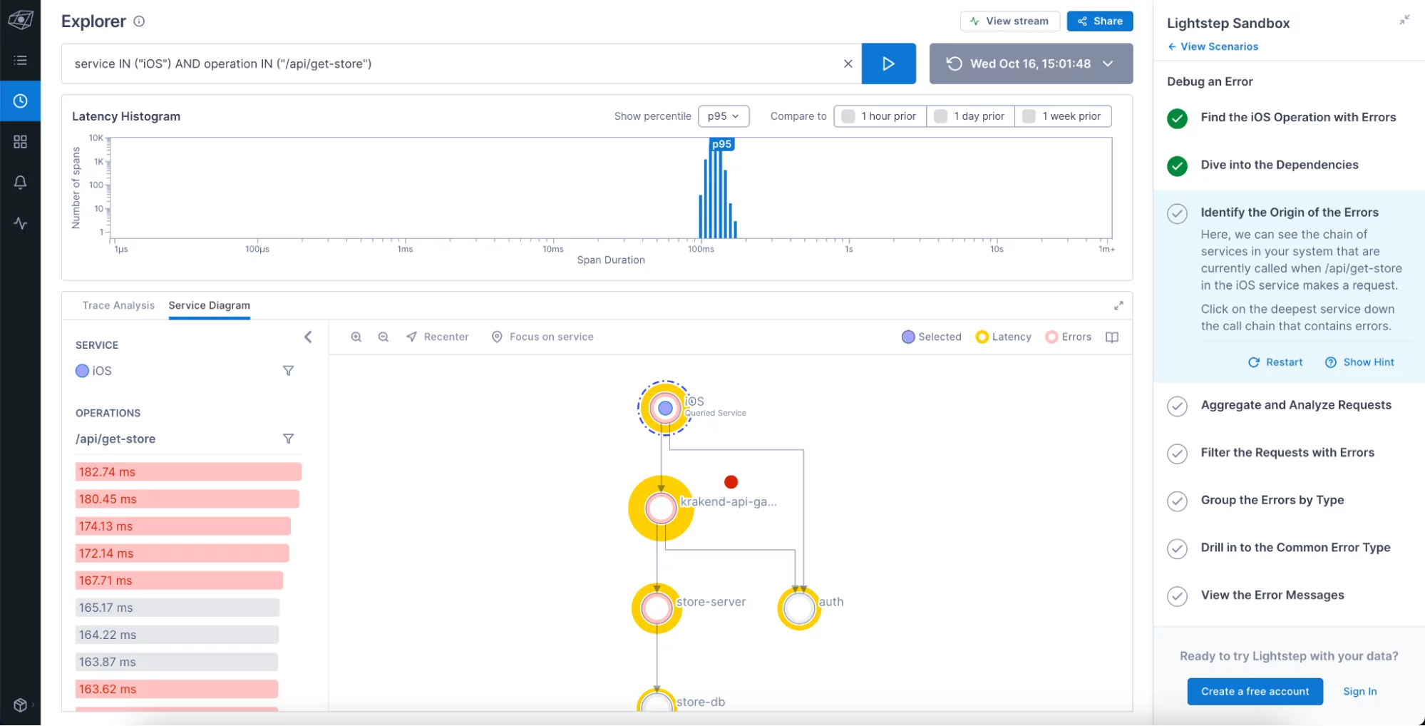Click the 164.22 ms span bar
This screenshot has width=1425, height=726.
coord(177,635)
